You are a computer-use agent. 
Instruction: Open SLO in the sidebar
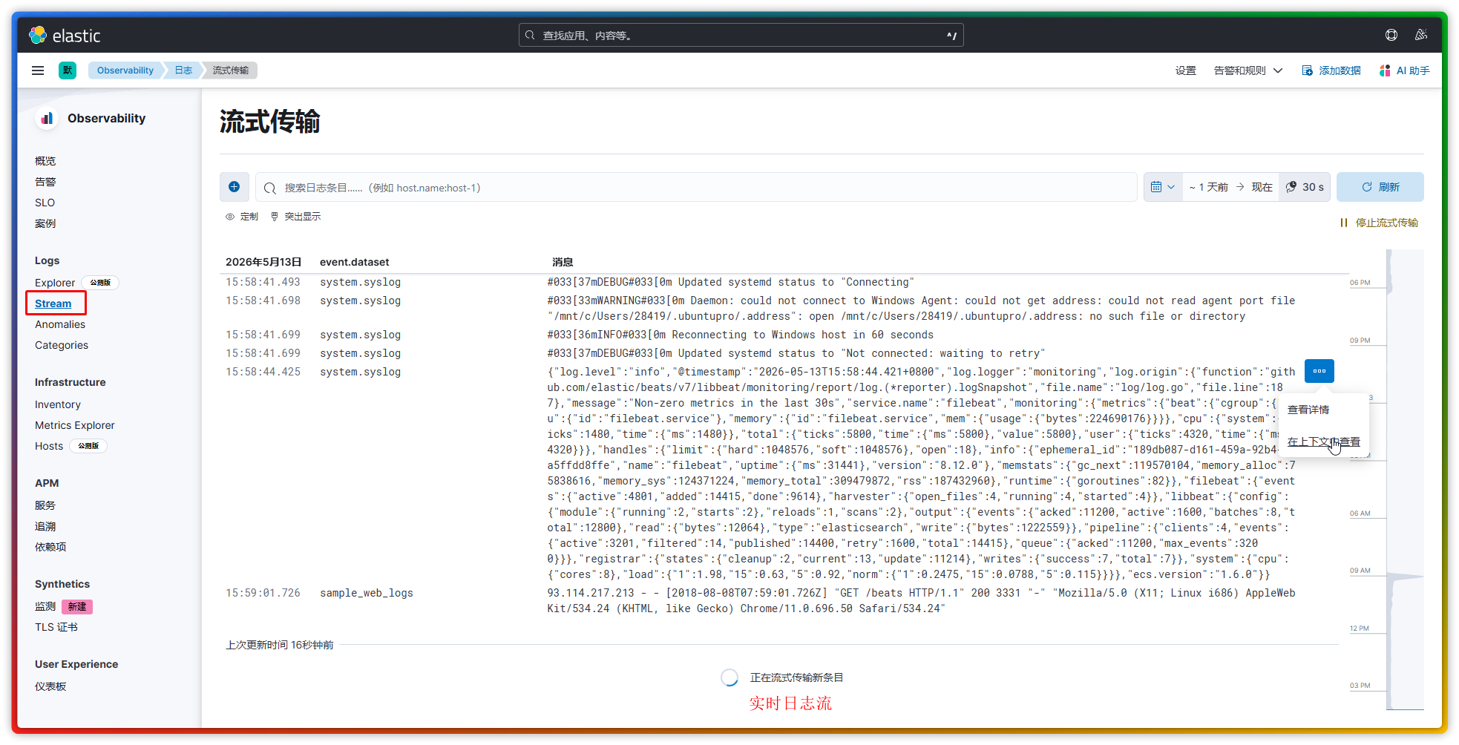45,203
